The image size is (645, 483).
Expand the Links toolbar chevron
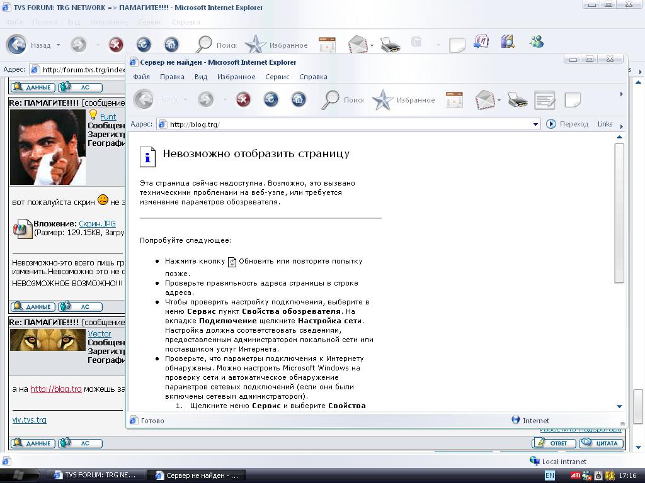tap(622, 125)
